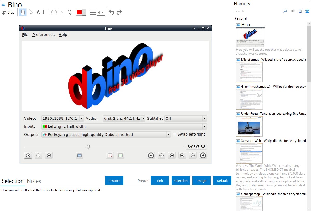Image resolution: width=311 pixels, height=211 pixels.
Task: Click the Bino window up-arrow title button
Action: pyautogui.click(x=194, y=28)
